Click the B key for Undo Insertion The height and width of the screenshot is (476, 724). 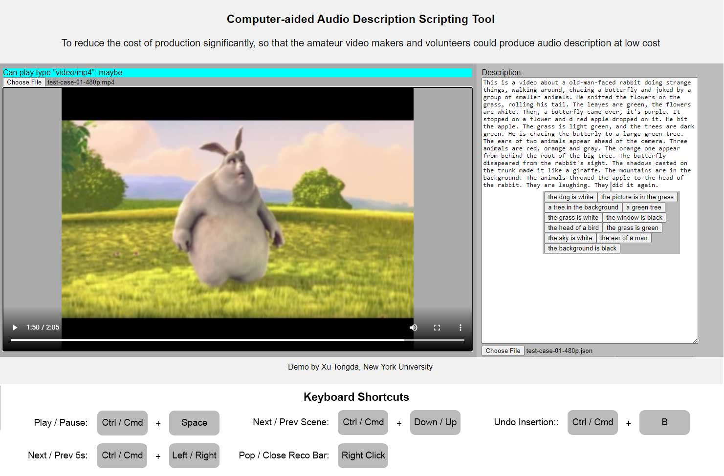[664, 422]
